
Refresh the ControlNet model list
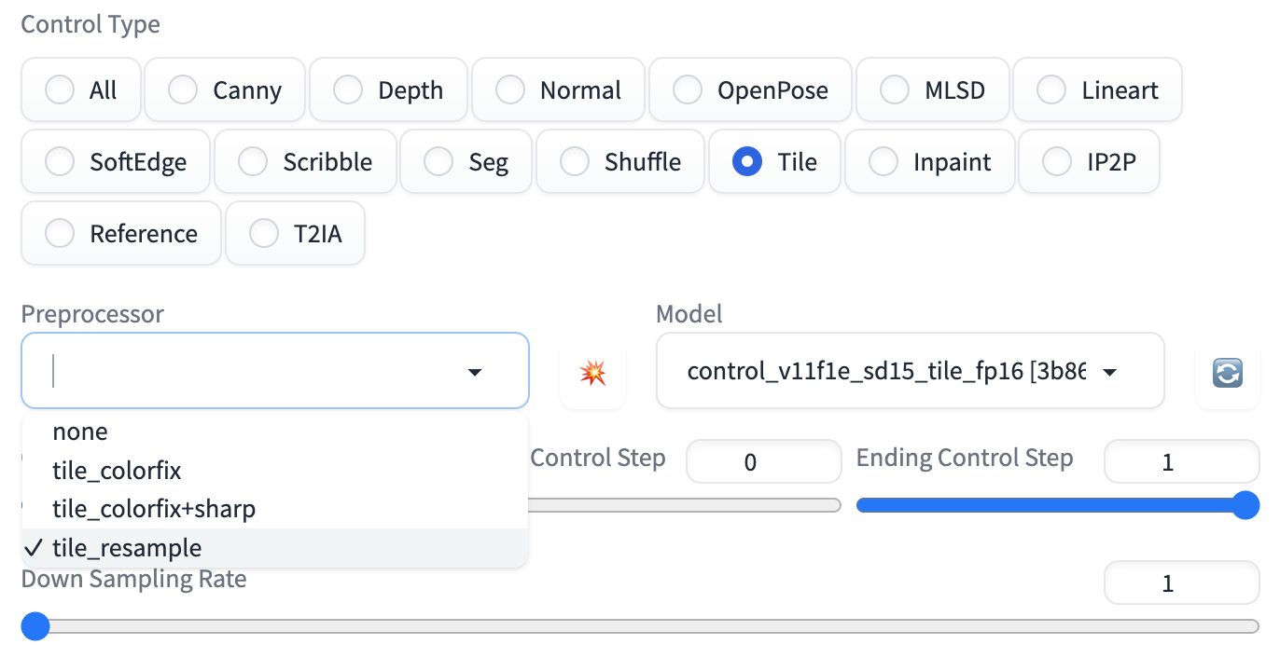[1227, 373]
